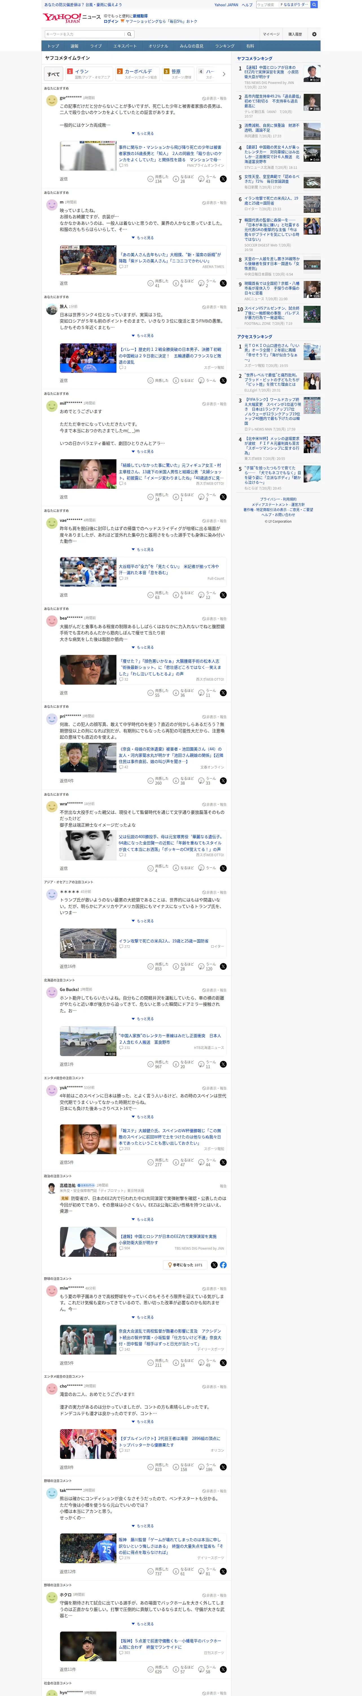Screen dimensions: 362x1696
Task: Share gsr's comment on X
Action: click(x=223, y=179)
